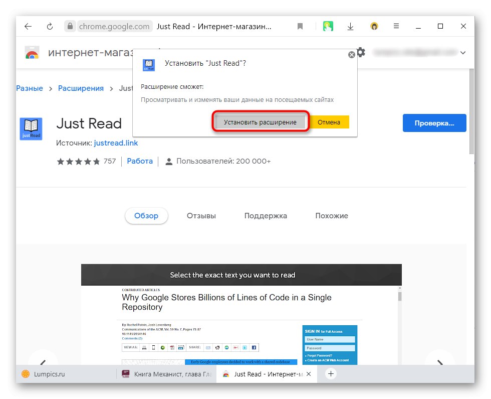Click the lock icon in the address bar
This screenshot has height=399, width=491.
tap(70, 26)
